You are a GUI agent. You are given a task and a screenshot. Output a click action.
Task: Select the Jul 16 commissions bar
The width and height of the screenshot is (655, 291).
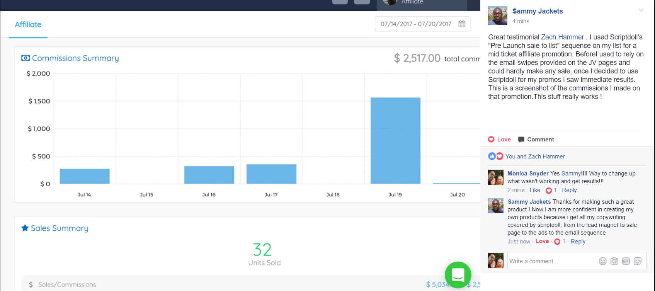click(x=209, y=175)
